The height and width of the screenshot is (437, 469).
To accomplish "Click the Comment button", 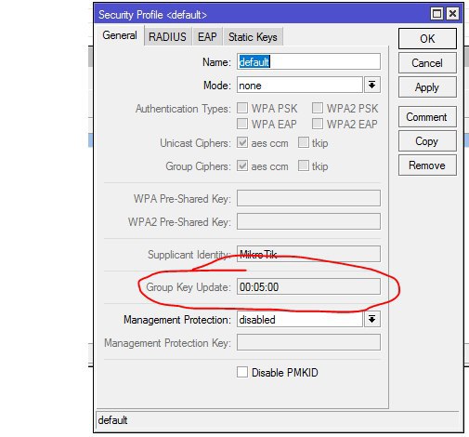I will tap(427, 117).
